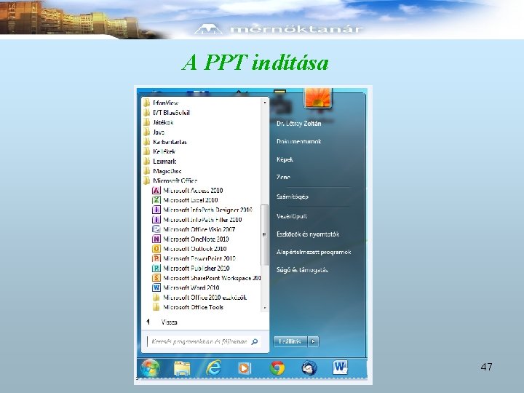Click the user account picture
This screenshot has width=524, height=393.
coord(318,98)
